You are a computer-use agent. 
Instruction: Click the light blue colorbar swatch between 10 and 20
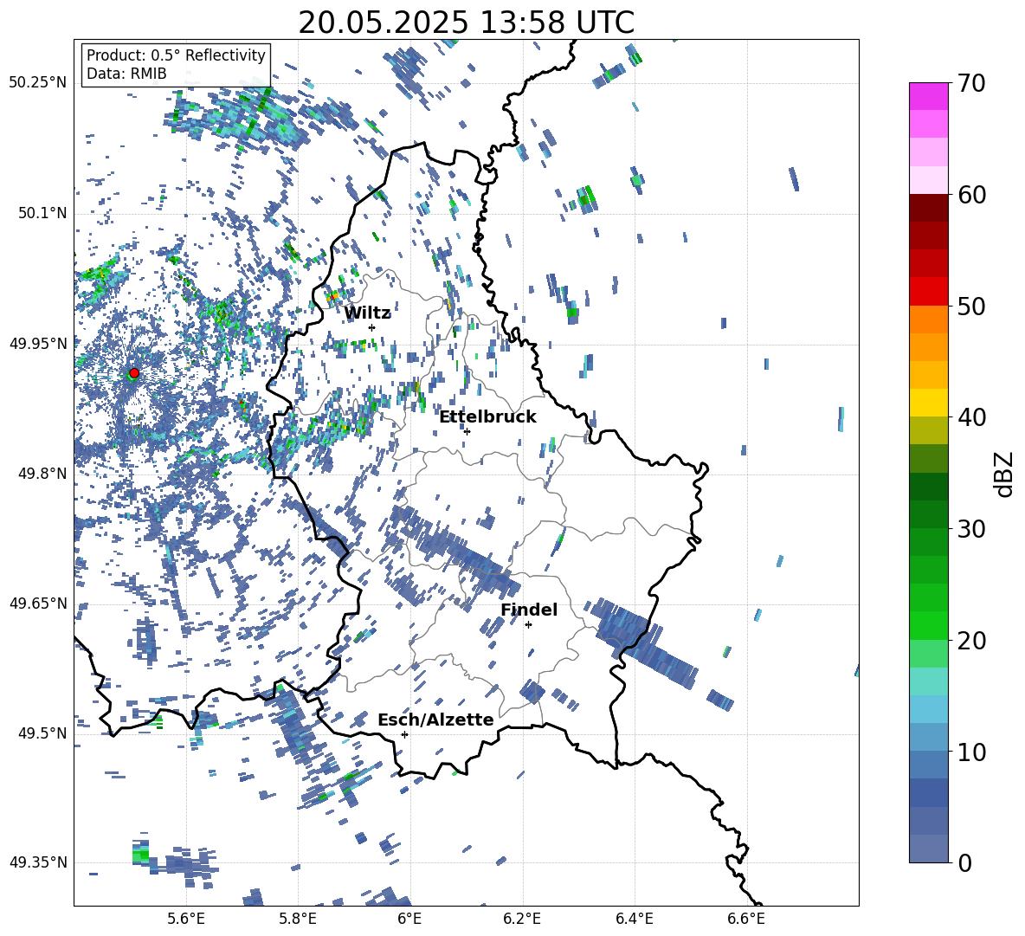[928, 709]
